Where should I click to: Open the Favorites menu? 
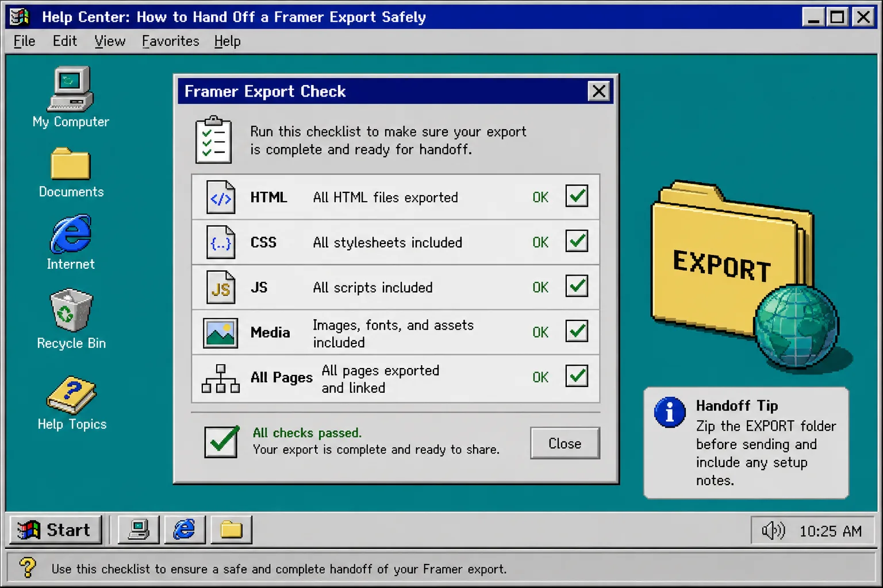coord(170,41)
